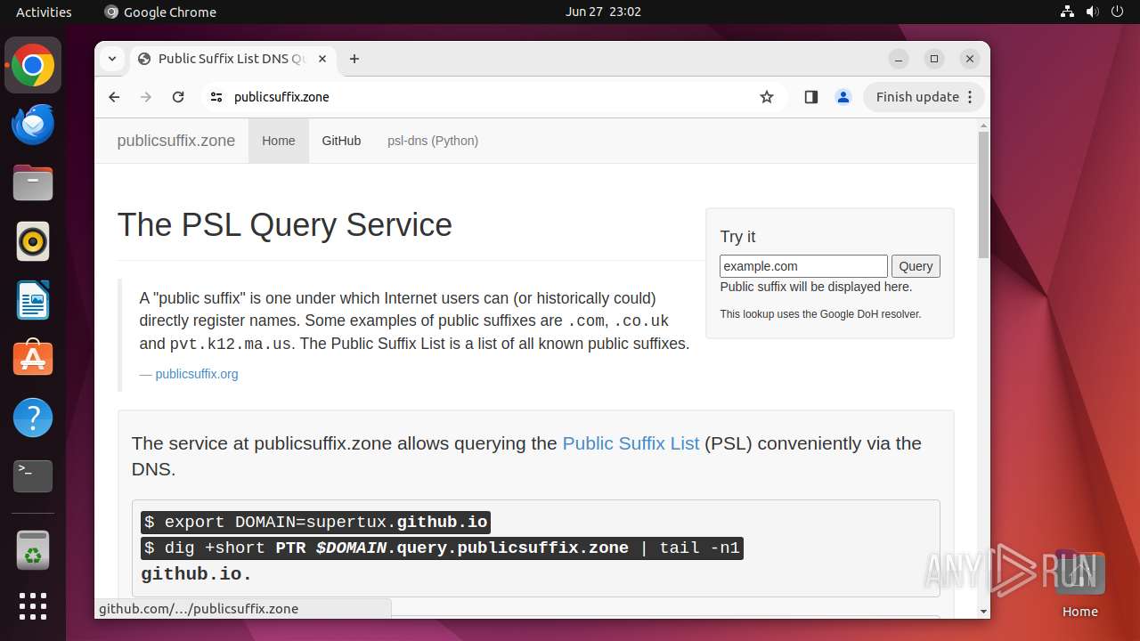Click the heading The PSL Query Service
The image size is (1140, 641).
click(x=285, y=225)
